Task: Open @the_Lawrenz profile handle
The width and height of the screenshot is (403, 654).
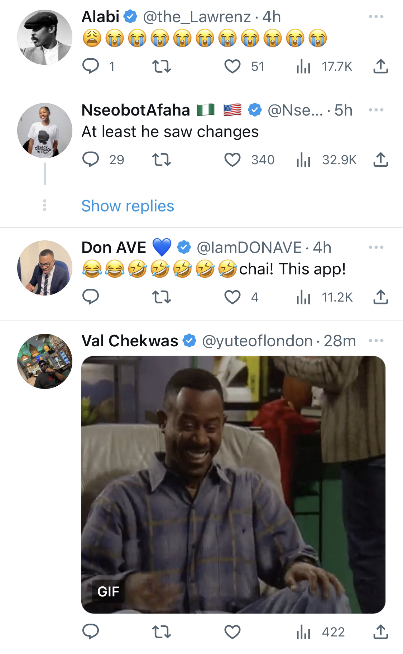Action: (x=197, y=17)
